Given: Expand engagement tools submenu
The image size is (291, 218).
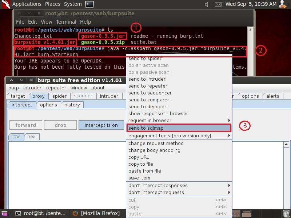Looking at the screenshot, I should (179, 136).
